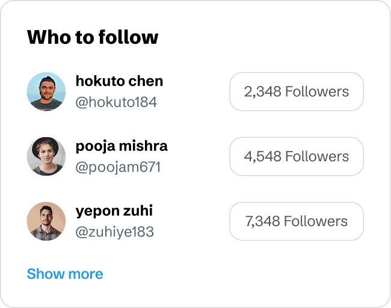Open the @hokuto184 handle
391x308 pixels.
tap(116, 102)
